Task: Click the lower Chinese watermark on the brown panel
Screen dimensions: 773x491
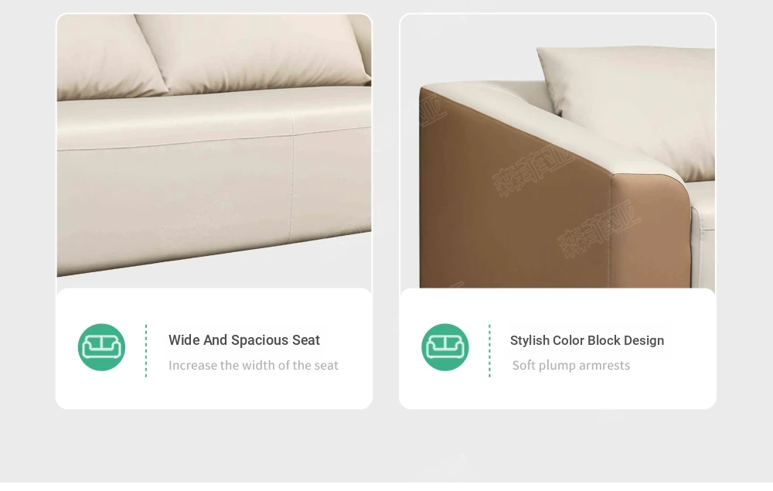Action: [599, 229]
